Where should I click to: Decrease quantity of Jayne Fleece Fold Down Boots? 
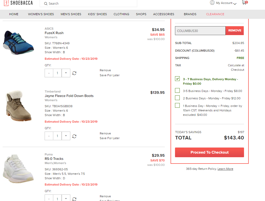point(49,136)
